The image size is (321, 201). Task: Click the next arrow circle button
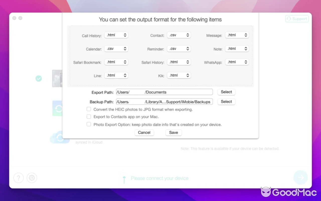click(300, 178)
